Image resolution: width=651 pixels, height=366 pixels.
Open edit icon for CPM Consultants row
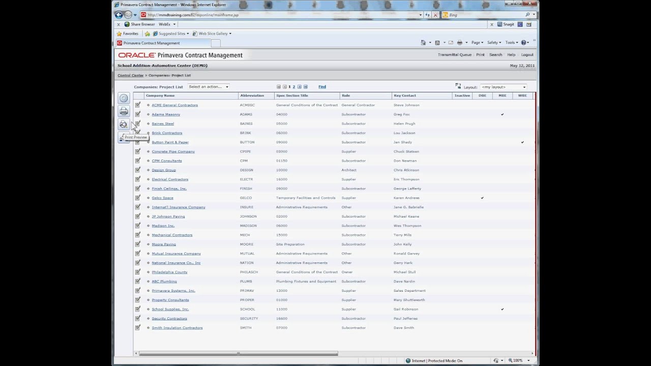[137, 161]
